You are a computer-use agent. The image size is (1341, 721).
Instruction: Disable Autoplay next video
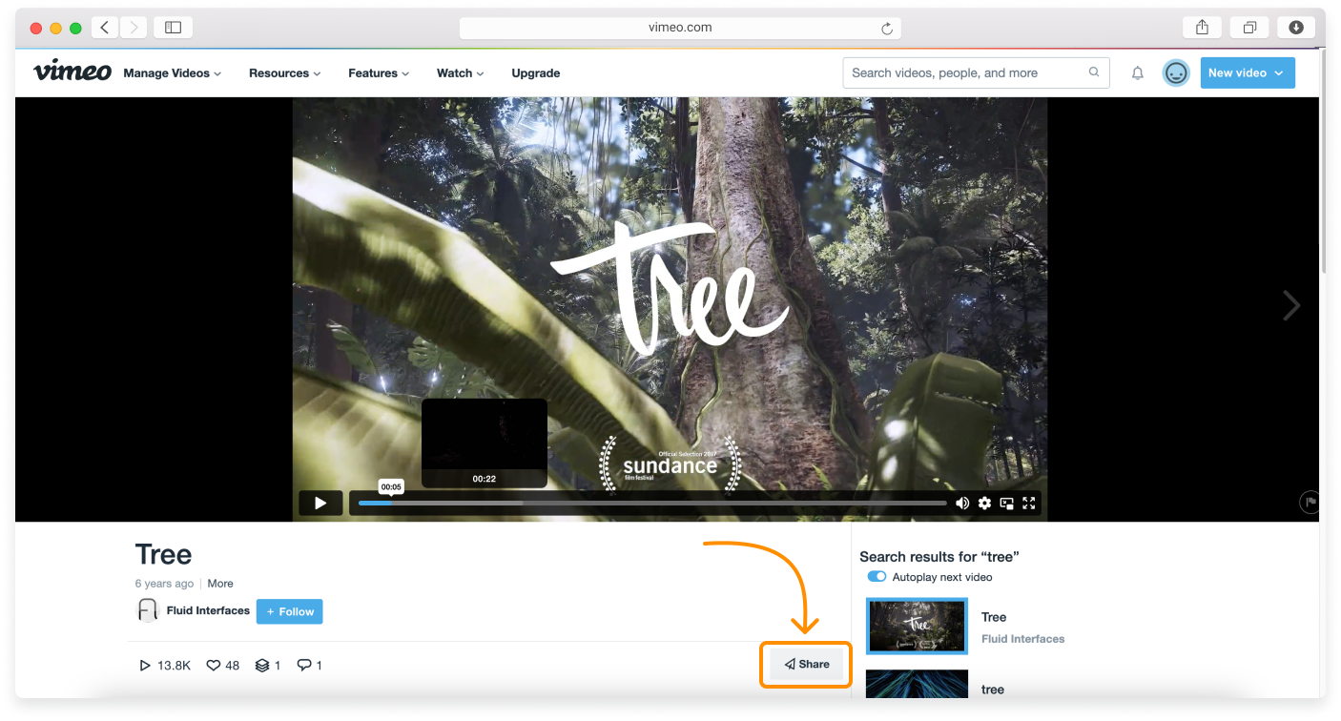877,576
